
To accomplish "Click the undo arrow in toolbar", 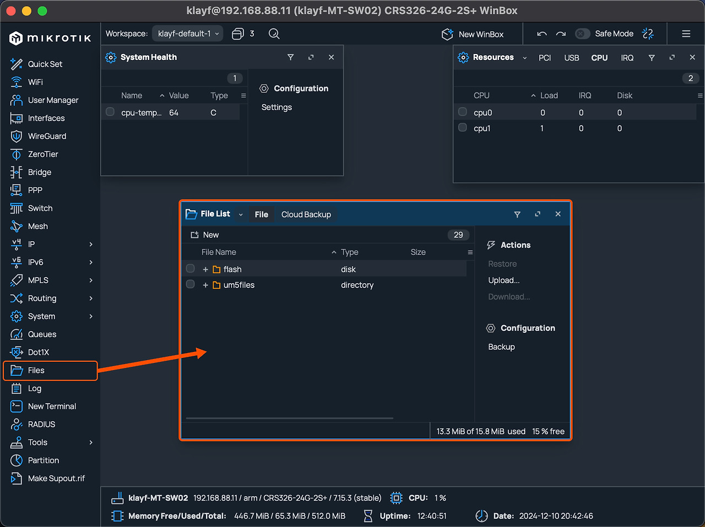I will [x=542, y=34].
